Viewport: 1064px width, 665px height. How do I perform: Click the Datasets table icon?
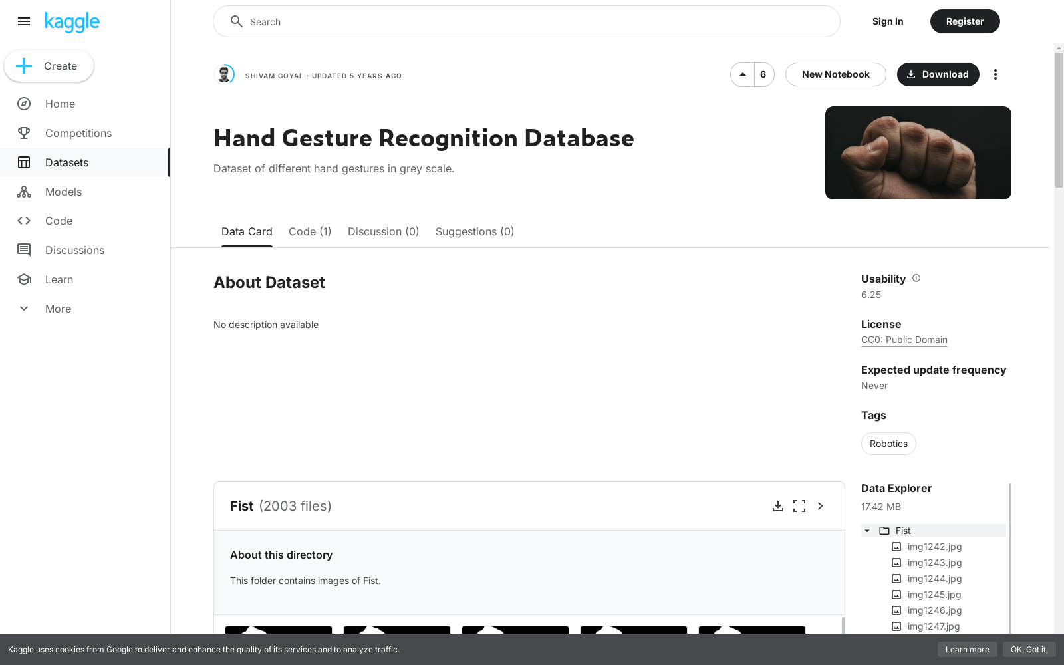[24, 162]
